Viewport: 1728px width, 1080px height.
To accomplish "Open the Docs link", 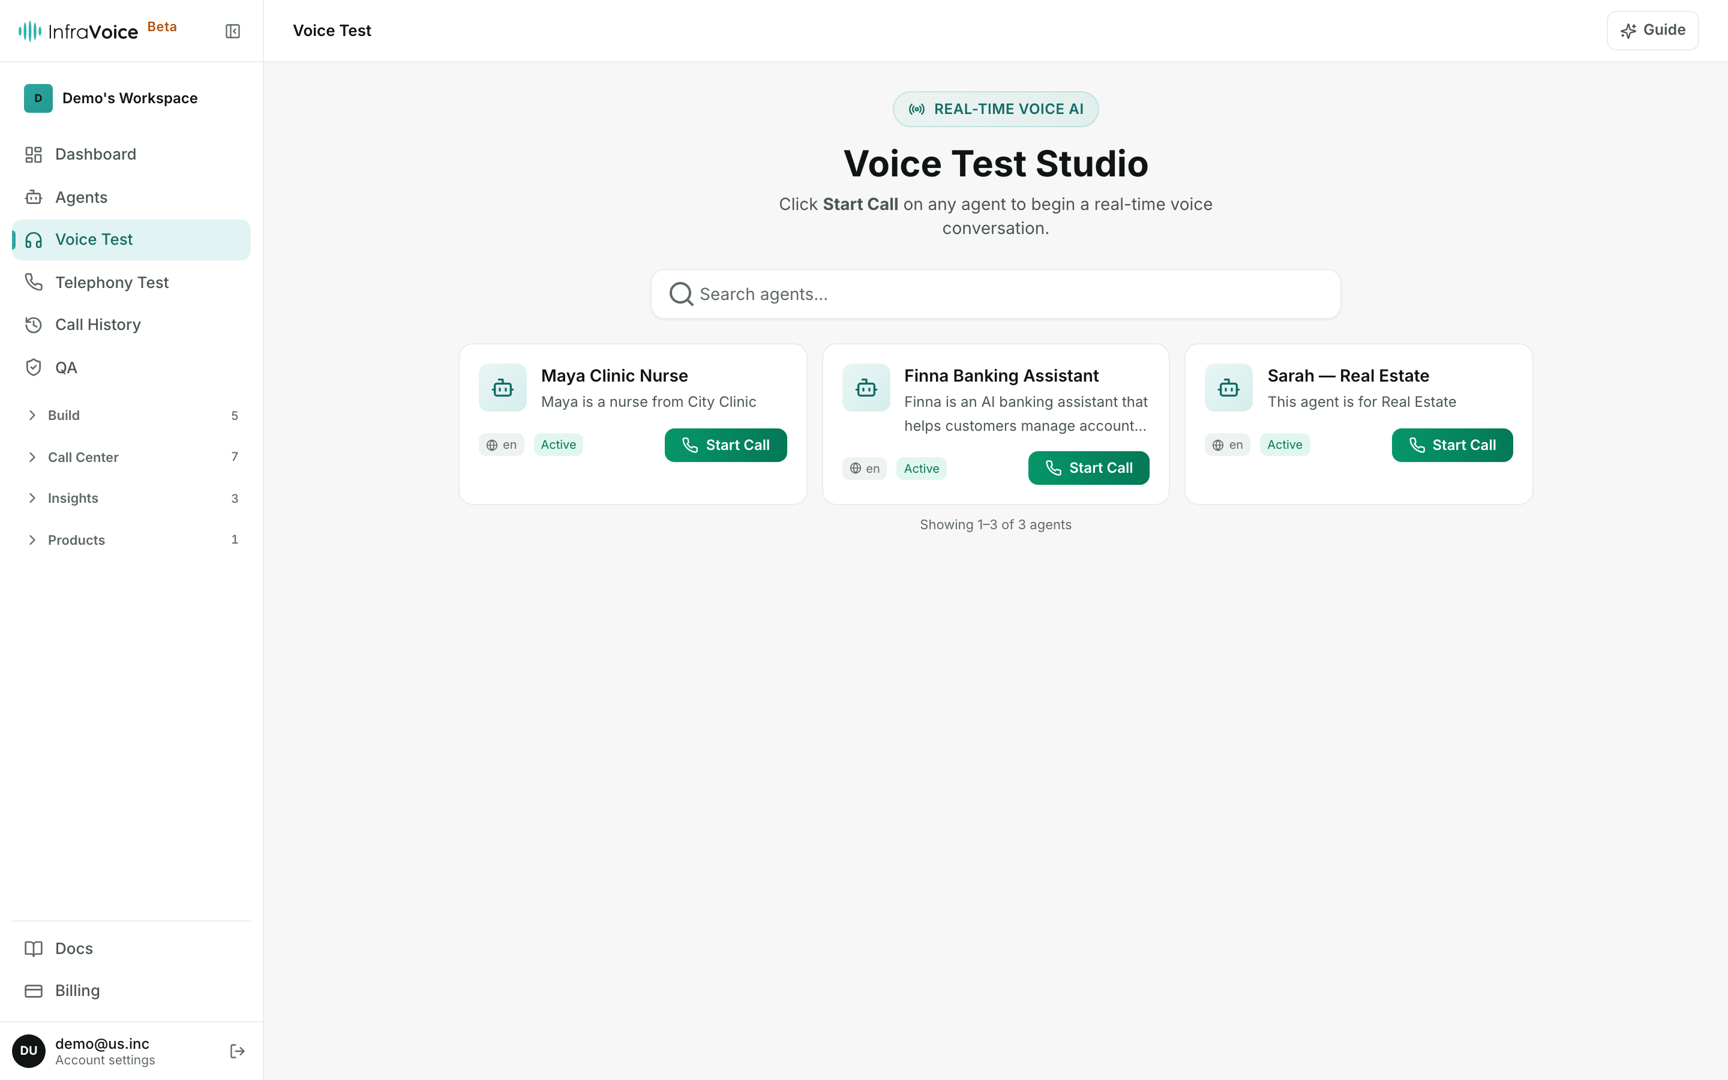I will tap(131, 949).
